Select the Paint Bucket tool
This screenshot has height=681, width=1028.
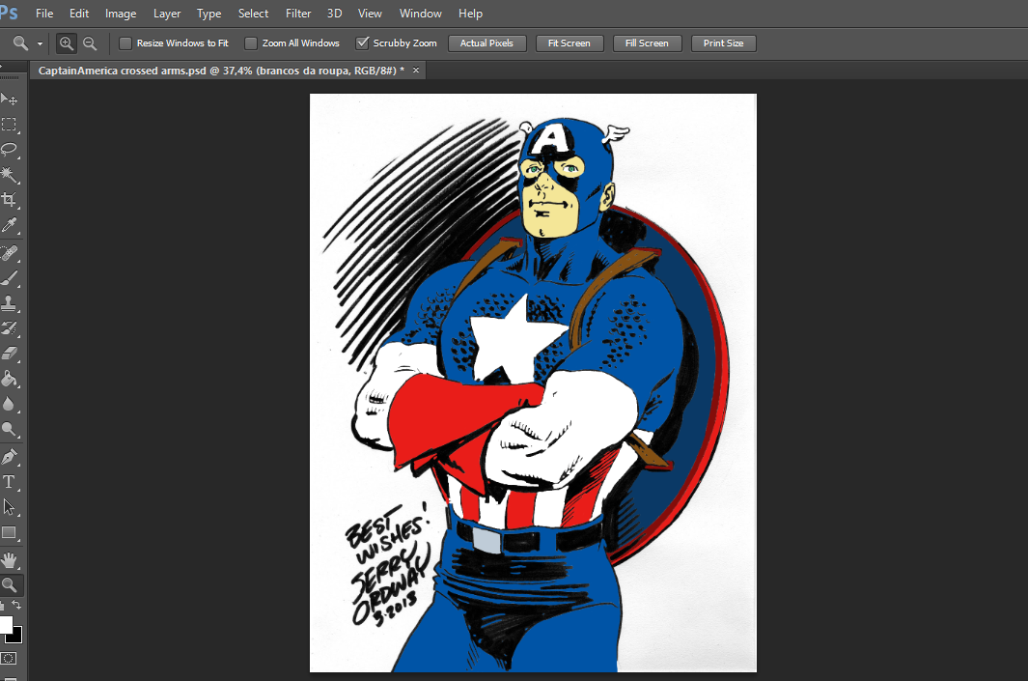9,379
